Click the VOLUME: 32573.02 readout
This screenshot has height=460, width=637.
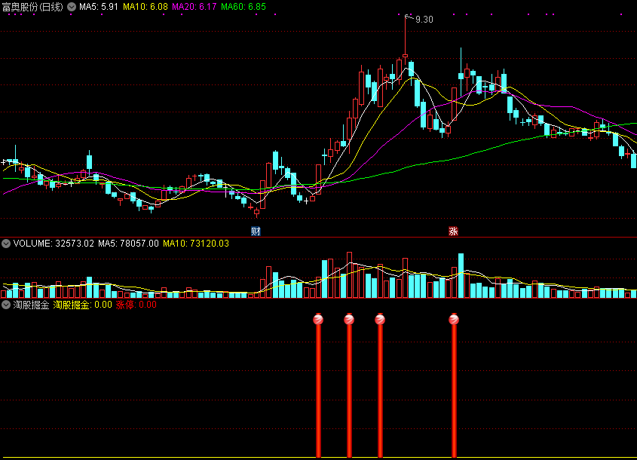coord(54,244)
